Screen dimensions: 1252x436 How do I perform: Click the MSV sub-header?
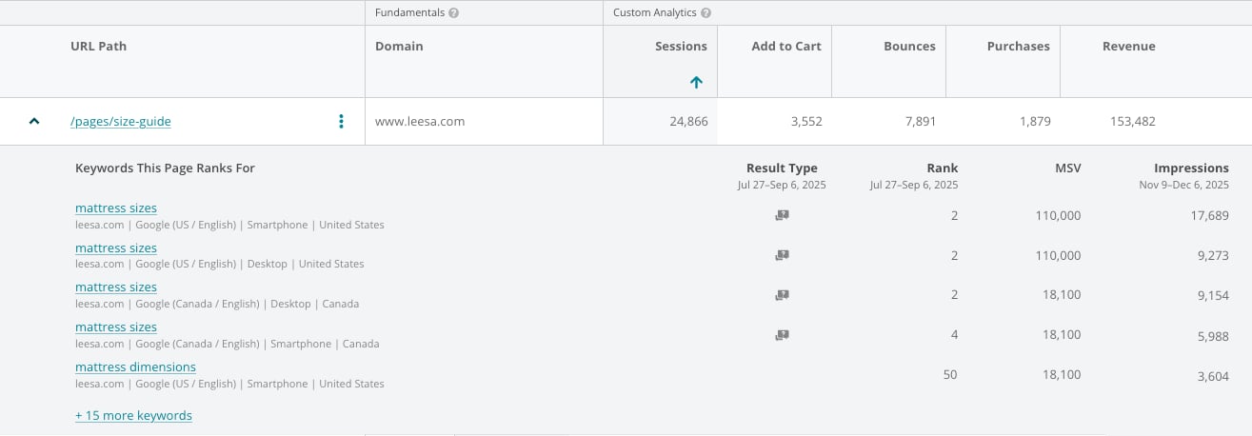(1068, 168)
